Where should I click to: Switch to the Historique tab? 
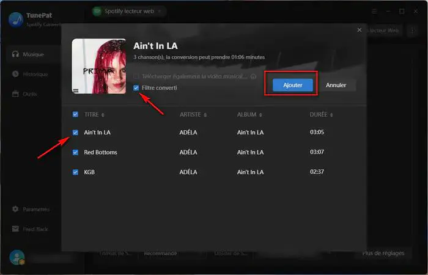pyautogui.click(x=33, y=74)
